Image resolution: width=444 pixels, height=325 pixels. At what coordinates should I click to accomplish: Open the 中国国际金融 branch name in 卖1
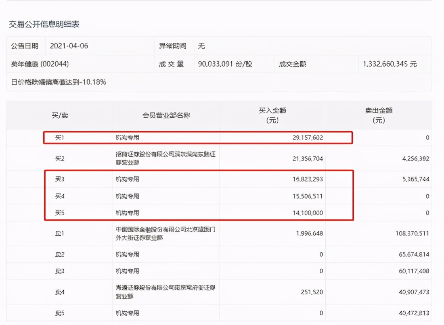click(166, 233)
